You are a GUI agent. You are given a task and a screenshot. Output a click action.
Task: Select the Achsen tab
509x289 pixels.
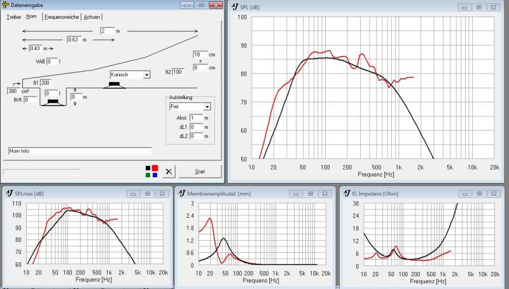(x=92, y=17)
